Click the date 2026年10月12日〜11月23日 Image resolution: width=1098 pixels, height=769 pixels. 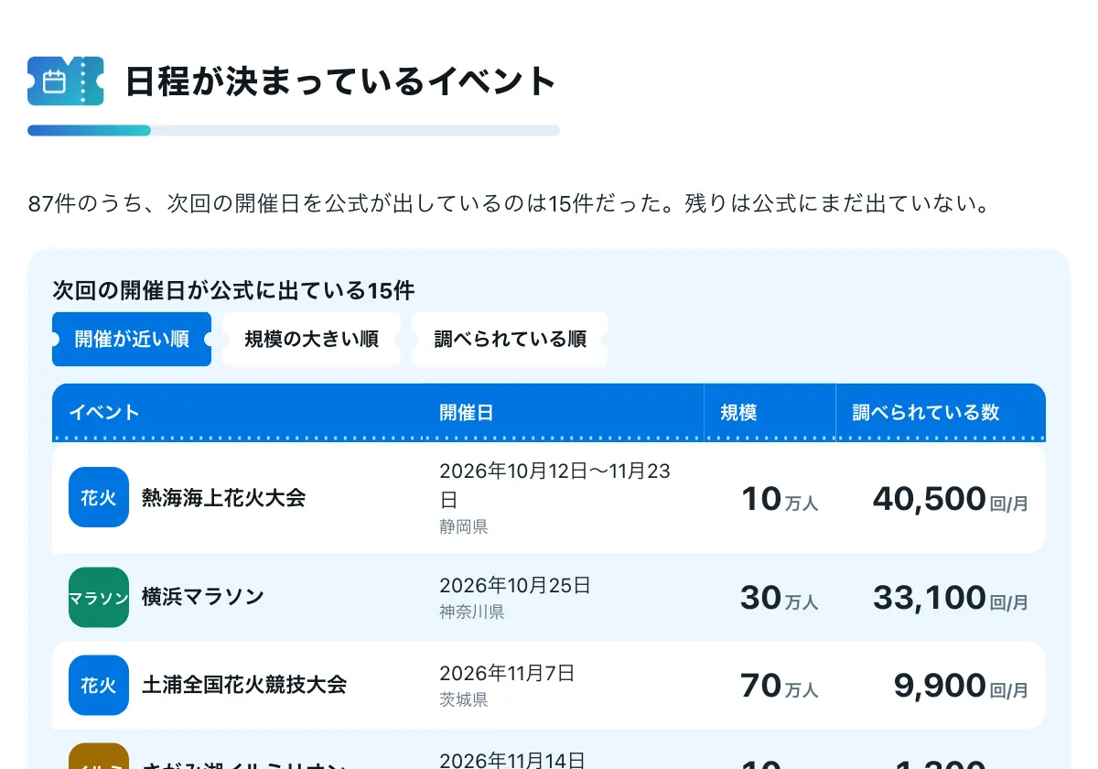coord(555,486)
